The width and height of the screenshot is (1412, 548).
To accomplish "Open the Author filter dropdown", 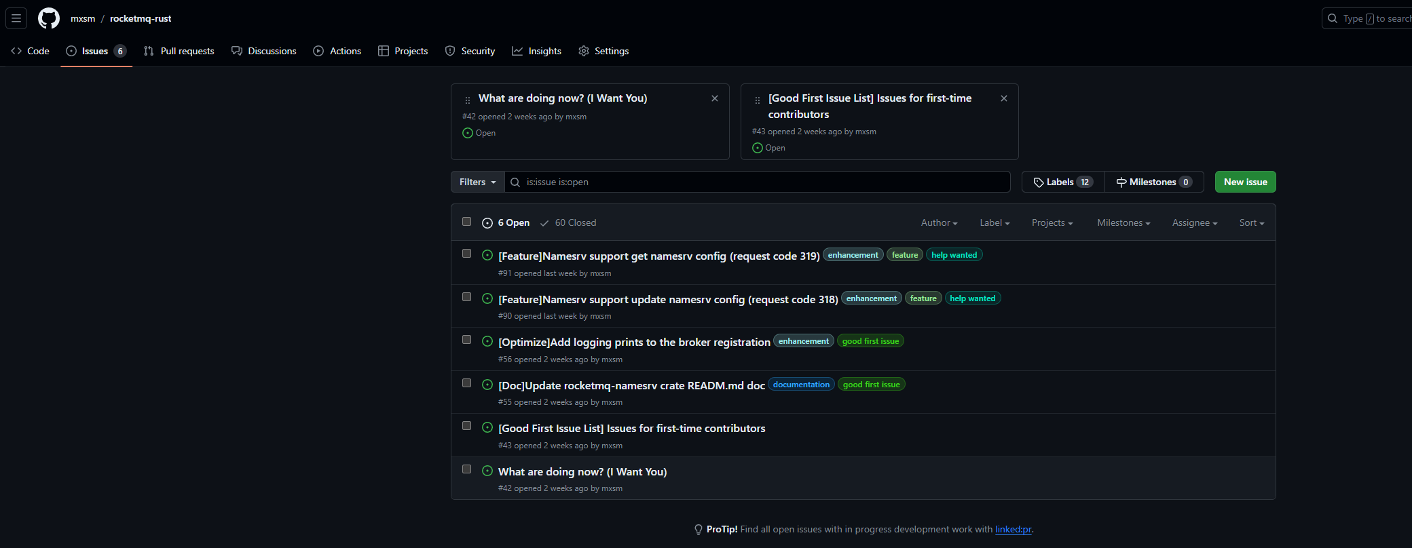I will pos(939,222).
